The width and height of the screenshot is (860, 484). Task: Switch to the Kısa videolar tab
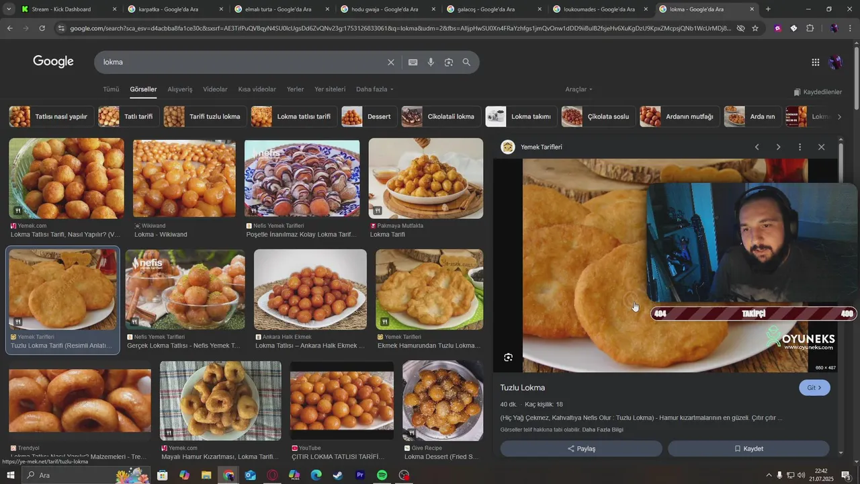point(257,89)
